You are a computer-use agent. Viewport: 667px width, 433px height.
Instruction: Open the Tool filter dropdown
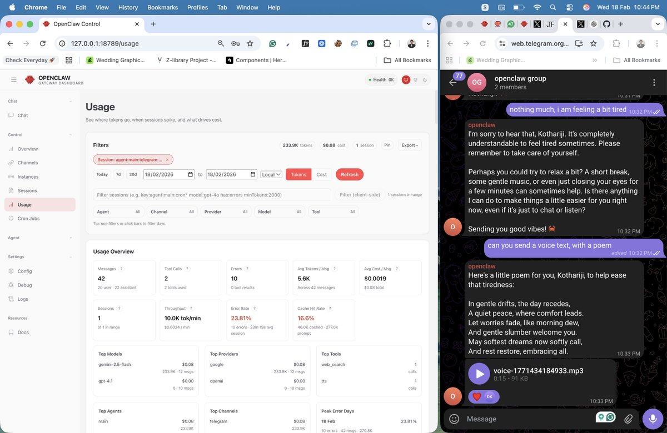tap(333, 212)
